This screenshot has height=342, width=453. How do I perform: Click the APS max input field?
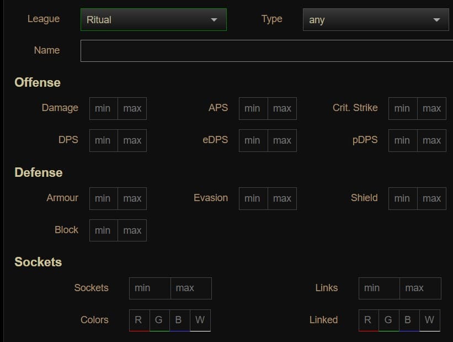[282, 108]
